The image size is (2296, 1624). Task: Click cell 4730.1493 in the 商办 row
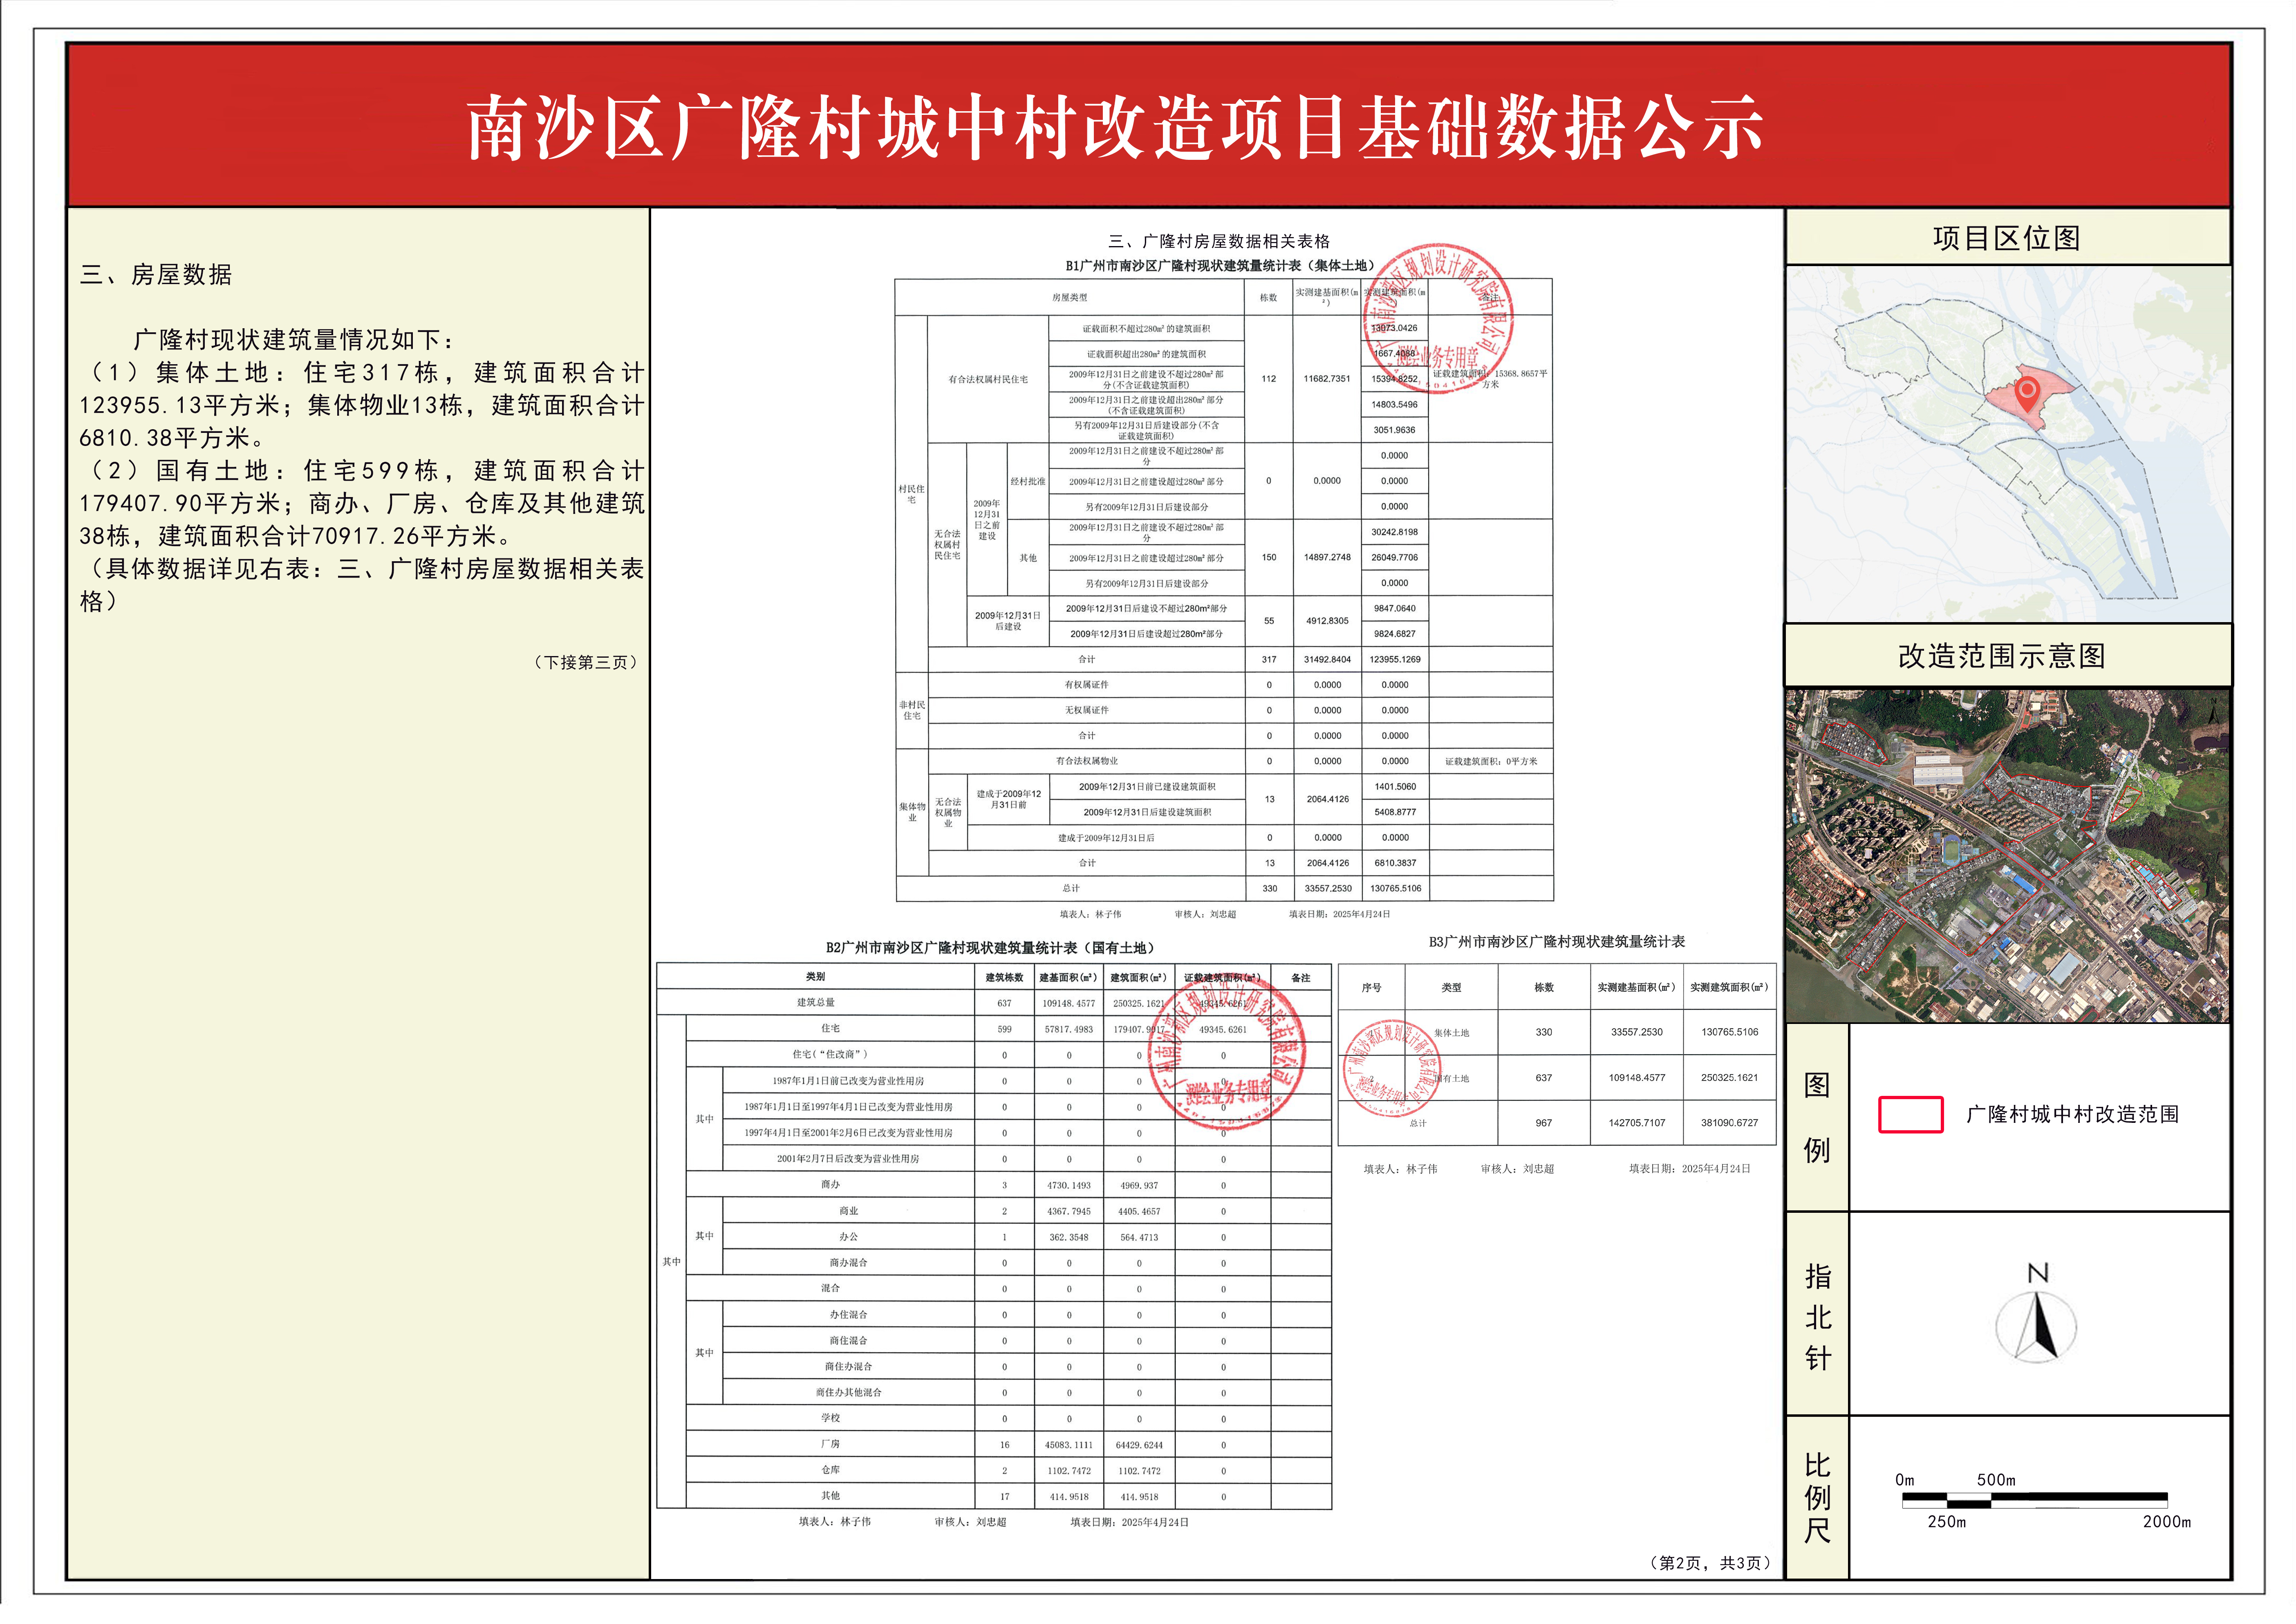tap(1069, 1186)
